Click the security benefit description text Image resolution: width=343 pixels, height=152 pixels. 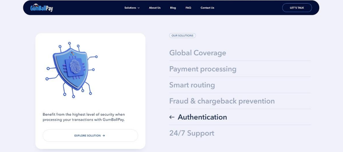[84, 117]
